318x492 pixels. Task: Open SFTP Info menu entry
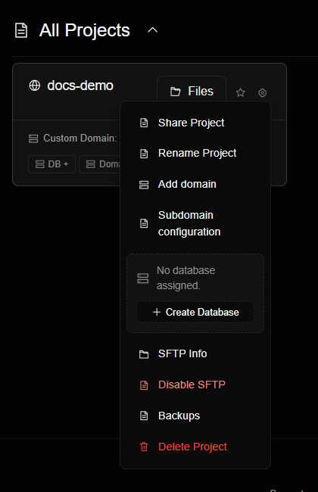point(195,354)
